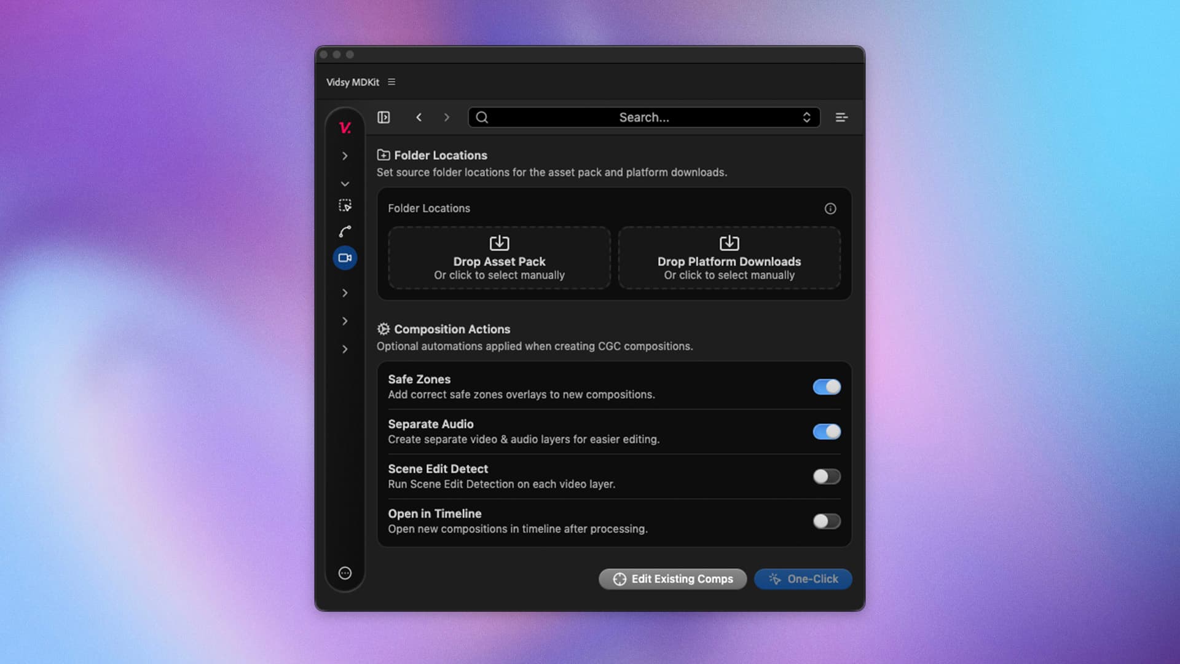Turn off Separate Audio
Image resolution: width=1180 pixels, height=664 pixels.
coord(826,431)
